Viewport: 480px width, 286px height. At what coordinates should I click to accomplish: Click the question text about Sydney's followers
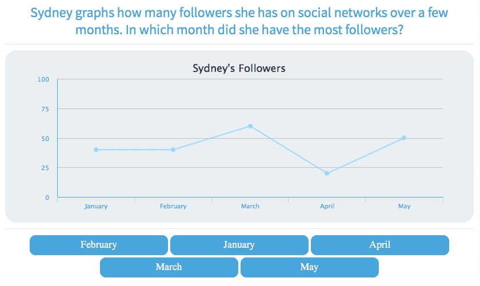239,21
